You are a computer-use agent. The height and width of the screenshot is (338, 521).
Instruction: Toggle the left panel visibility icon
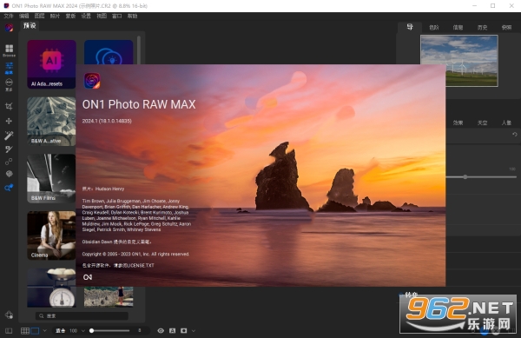point(9,331)
